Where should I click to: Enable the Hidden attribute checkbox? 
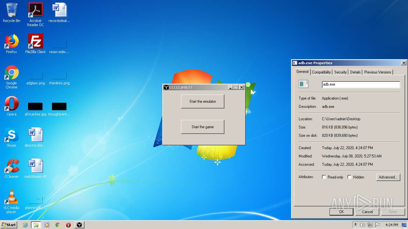[349, 177]
